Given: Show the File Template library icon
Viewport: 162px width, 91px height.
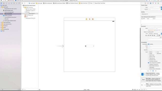Looking at the screenshot, I should pyautogui.click(x=148, y=71).
